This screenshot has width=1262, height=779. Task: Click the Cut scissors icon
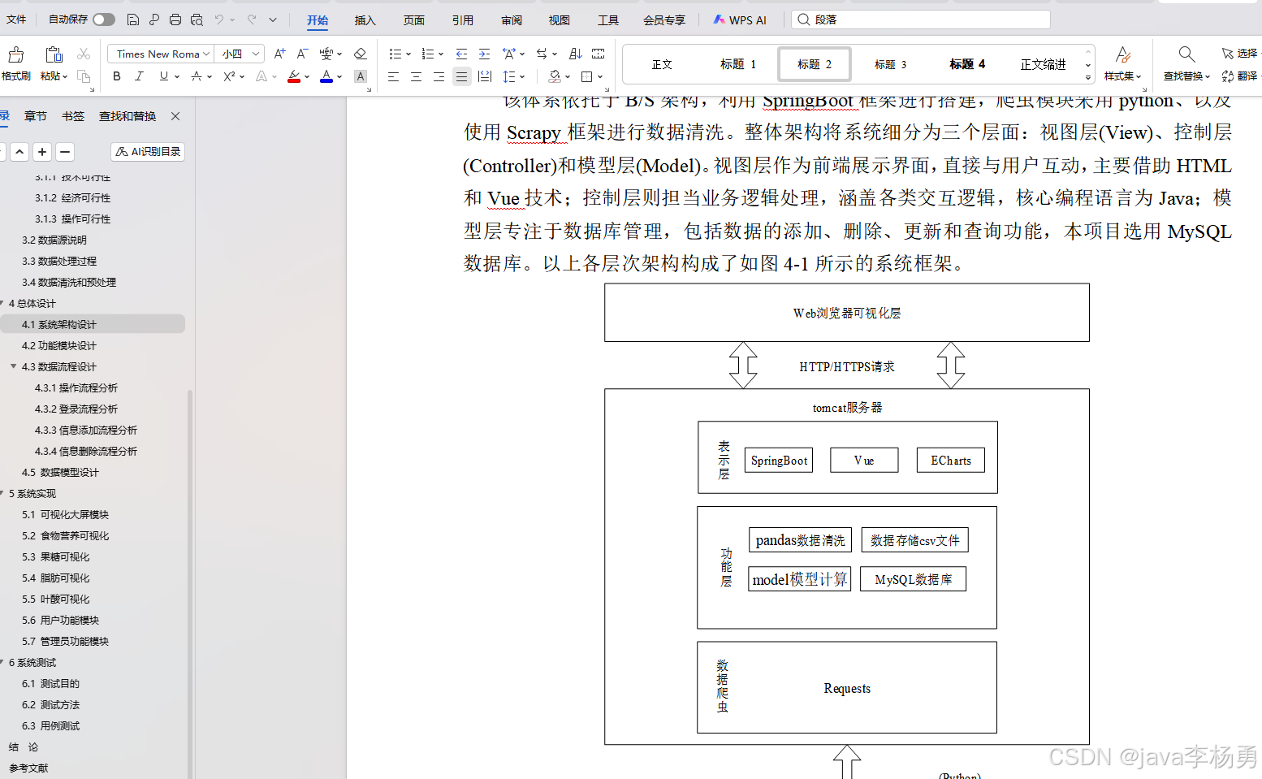click(83, 54)
